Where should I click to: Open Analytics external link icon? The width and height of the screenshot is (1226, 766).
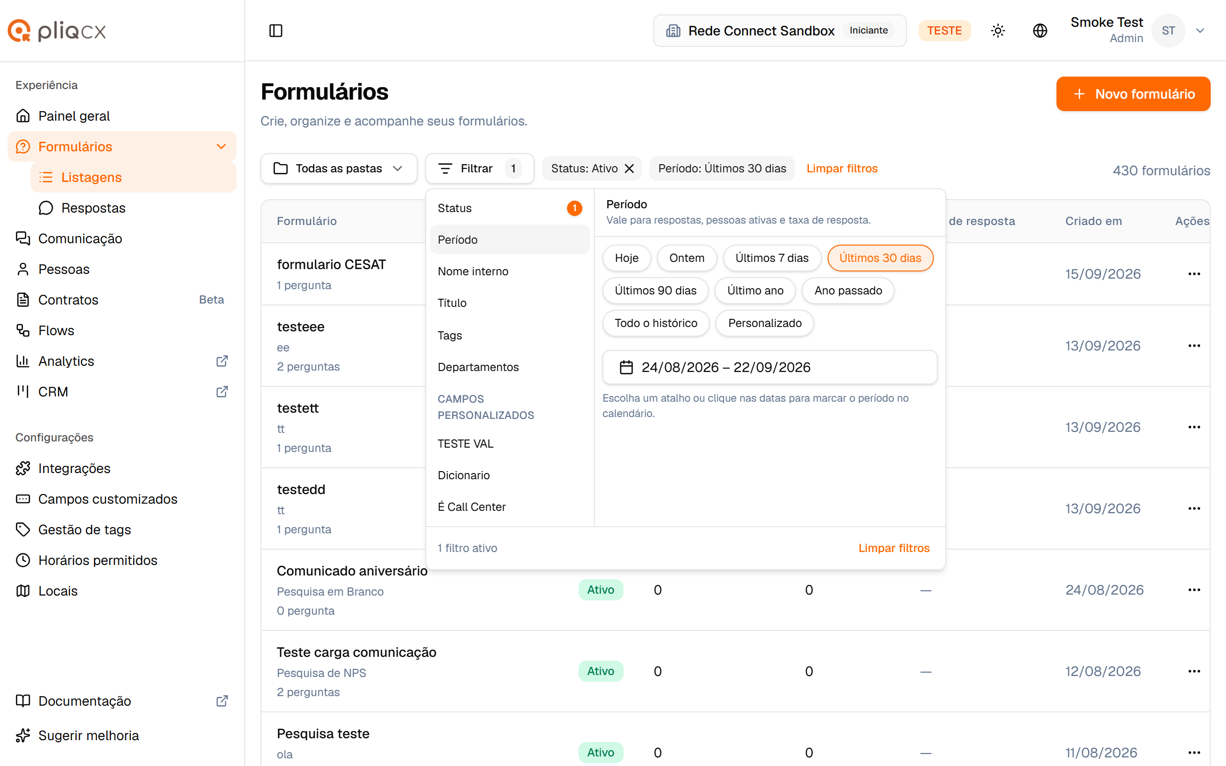tap(222, 360)
